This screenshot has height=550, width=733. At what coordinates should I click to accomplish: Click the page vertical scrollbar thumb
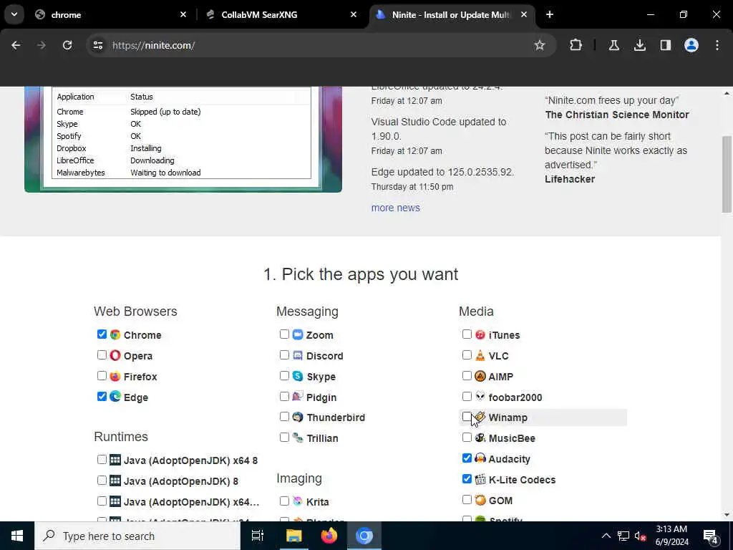727,174
